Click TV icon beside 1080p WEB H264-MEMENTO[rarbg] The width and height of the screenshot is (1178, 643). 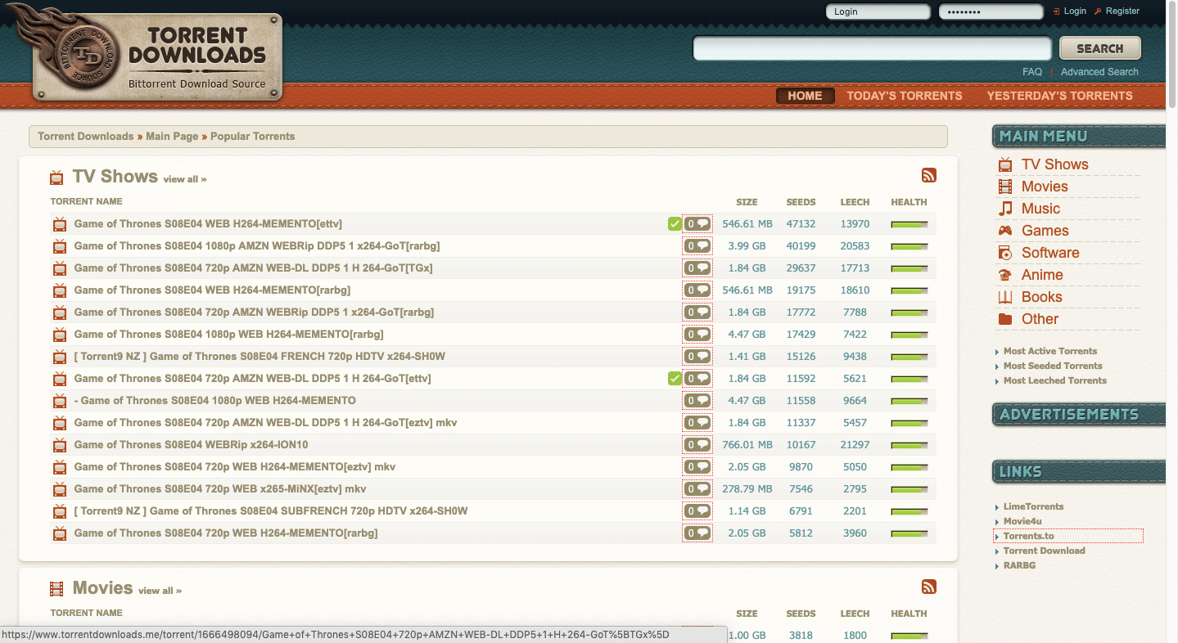click(x=59, y=335)
